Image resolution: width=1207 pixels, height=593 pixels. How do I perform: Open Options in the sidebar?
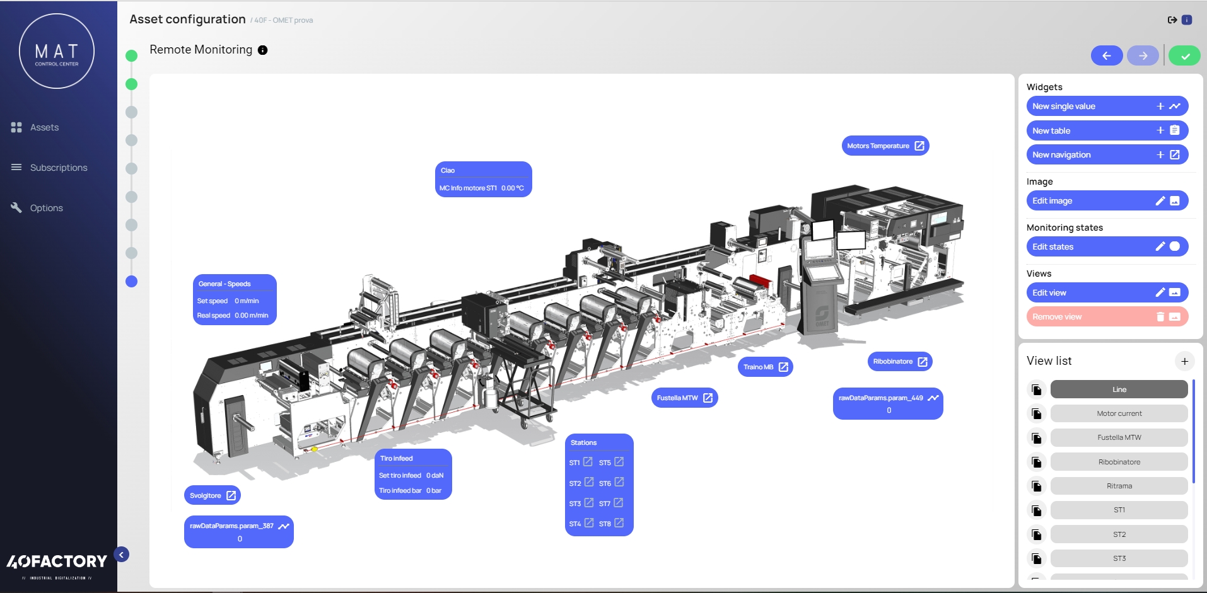click(46, 208)
